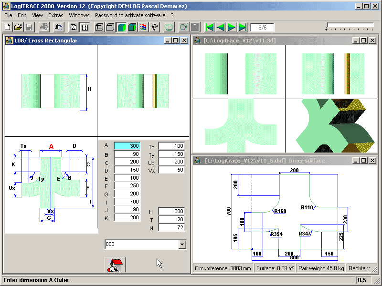Click the LogiTRACE application icon in title bar
Viewport: 382px width, 286px height.
pos(6,6)
